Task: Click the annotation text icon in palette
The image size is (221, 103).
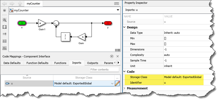Action: (5, 41)
